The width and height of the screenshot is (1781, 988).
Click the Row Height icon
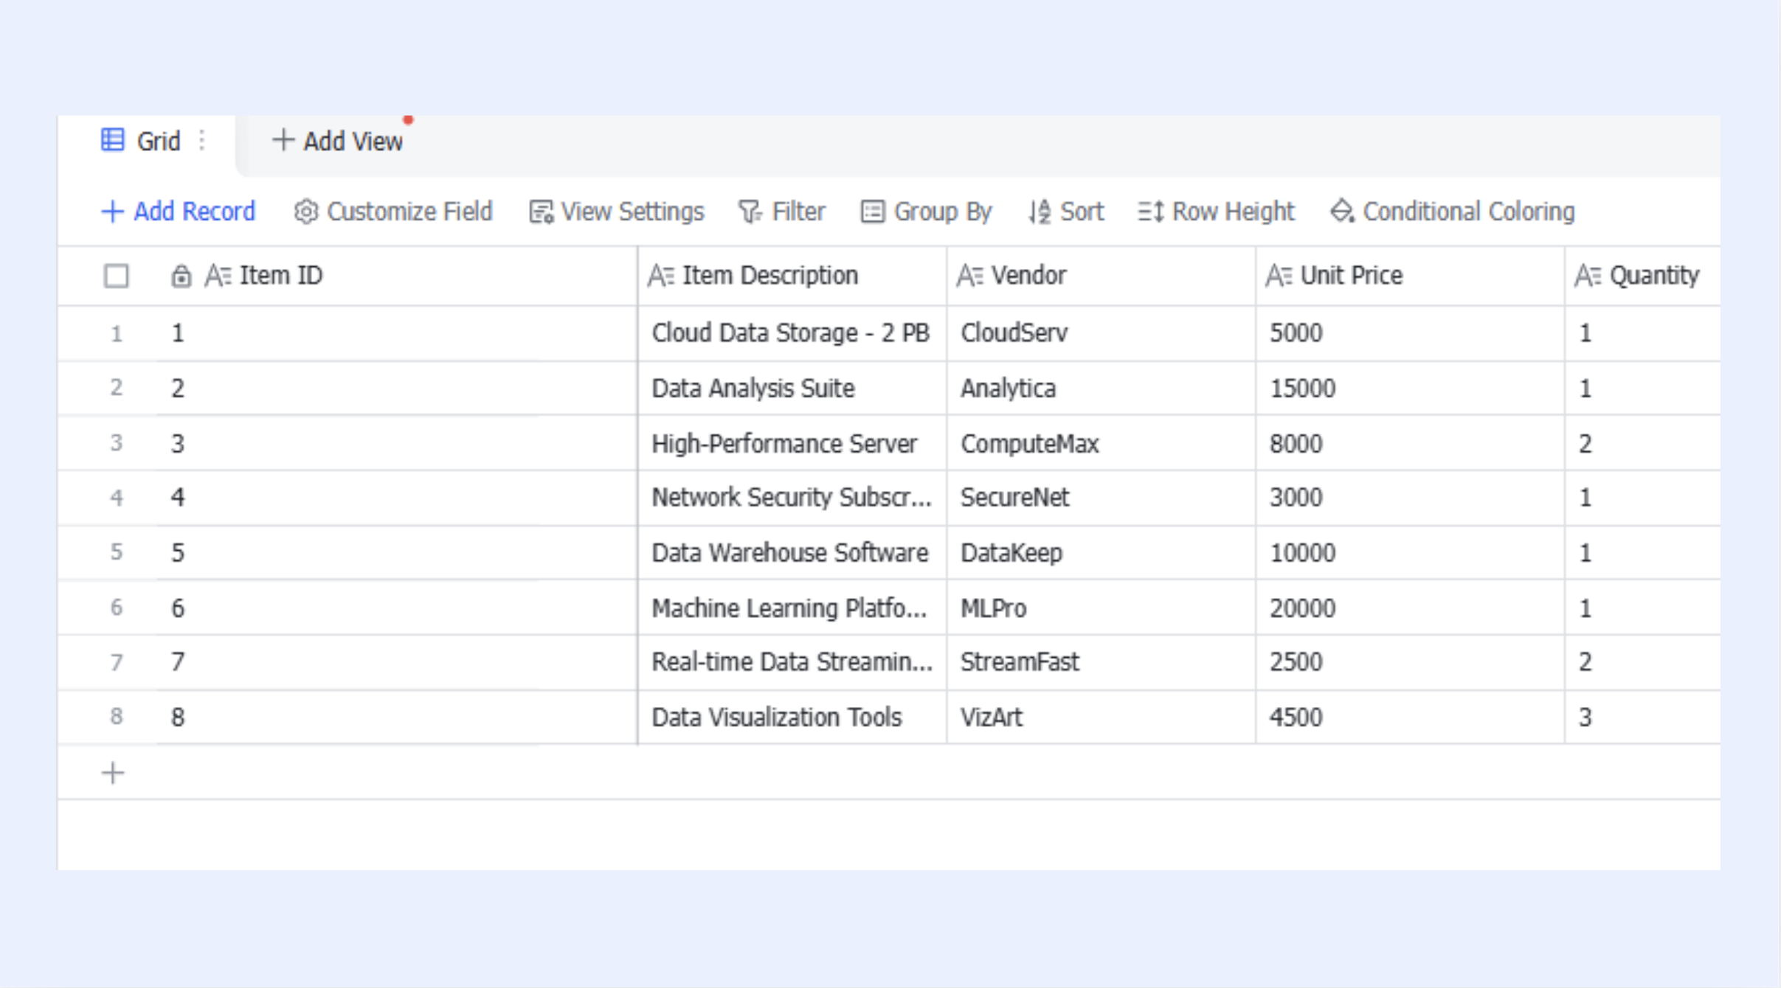click(1150, 212)
